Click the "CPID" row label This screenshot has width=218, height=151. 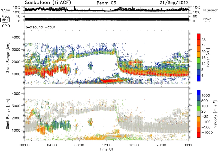pos(6,26)
